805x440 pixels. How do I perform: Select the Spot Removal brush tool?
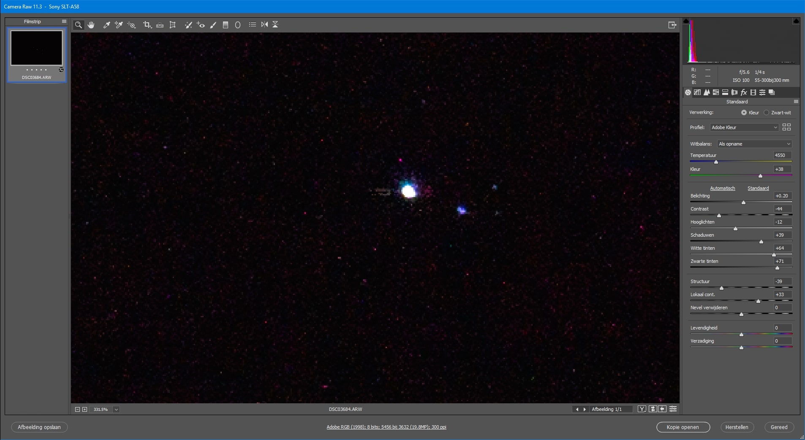click(188, 25)
